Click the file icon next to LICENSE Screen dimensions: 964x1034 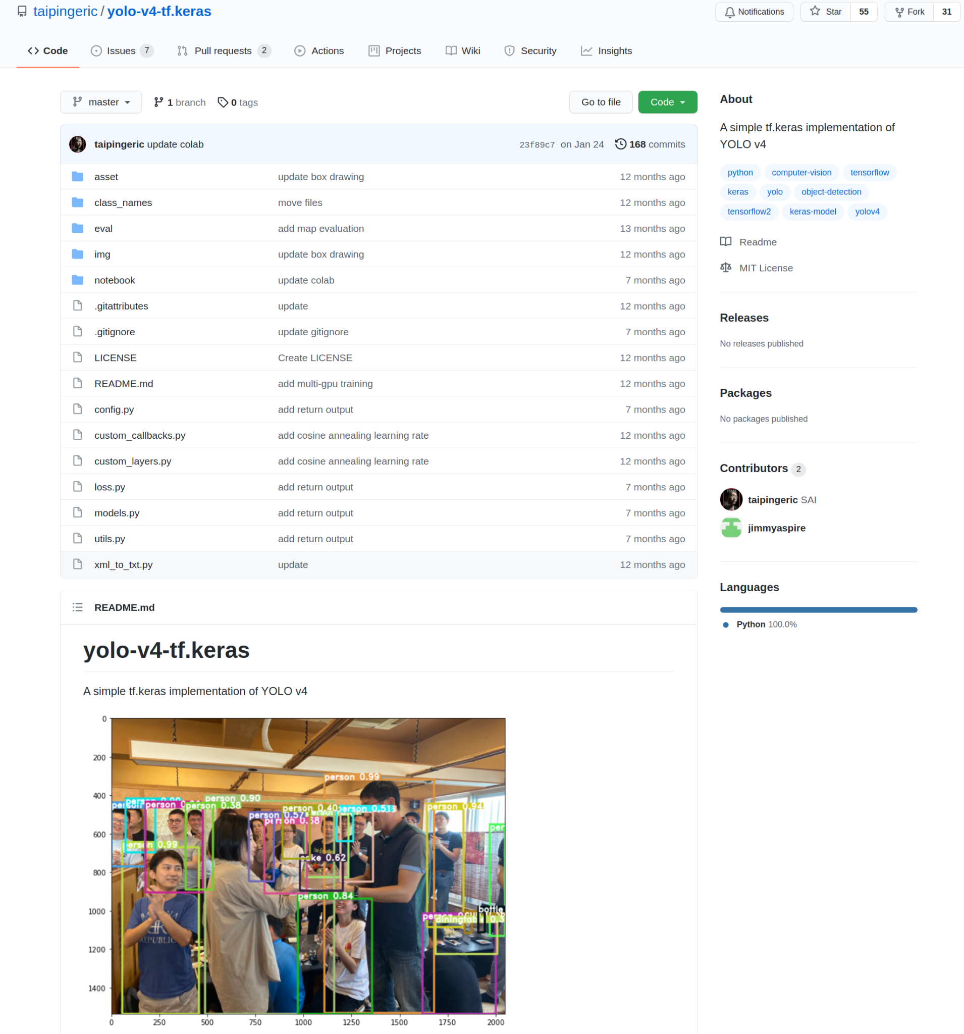78,358
